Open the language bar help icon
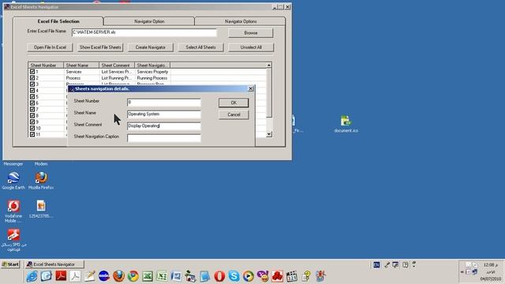 [x=405, y=265]
